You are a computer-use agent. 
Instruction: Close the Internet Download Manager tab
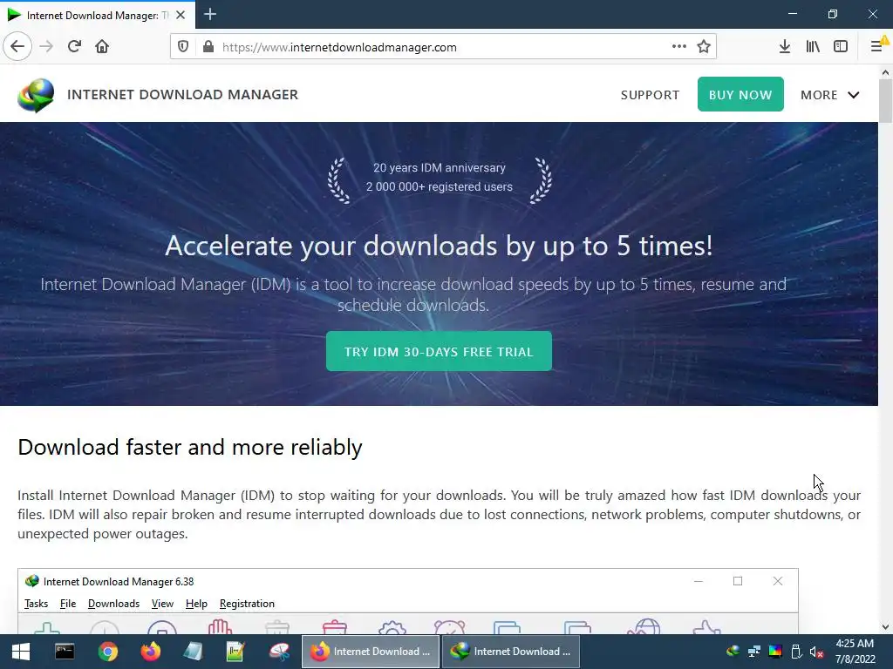tap(181, 15)
